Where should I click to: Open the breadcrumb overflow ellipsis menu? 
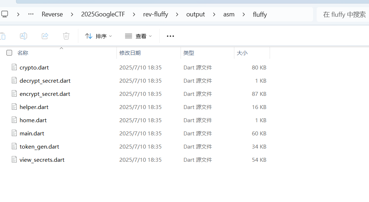point(31,14)
